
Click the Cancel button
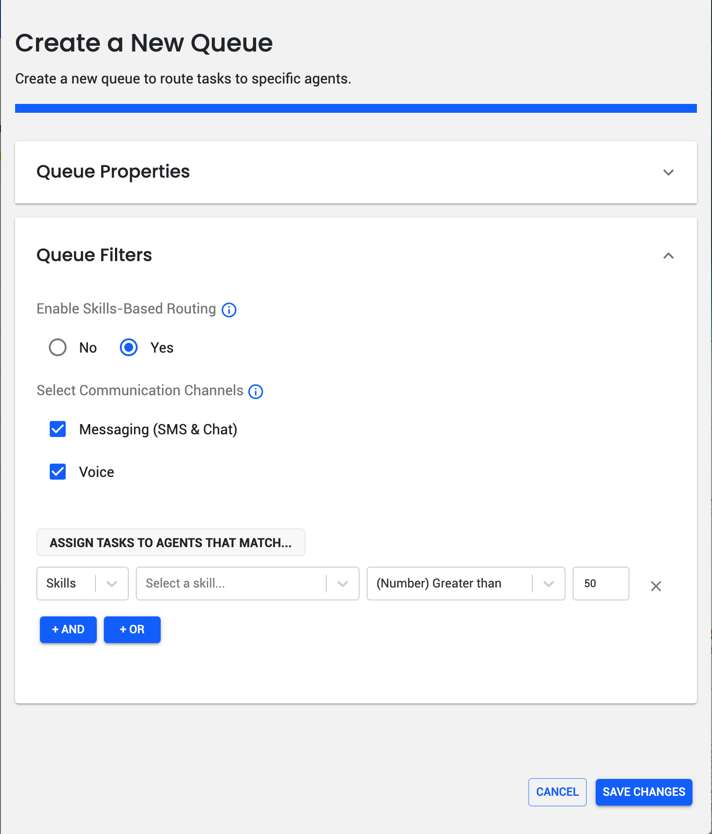point(558,792)
